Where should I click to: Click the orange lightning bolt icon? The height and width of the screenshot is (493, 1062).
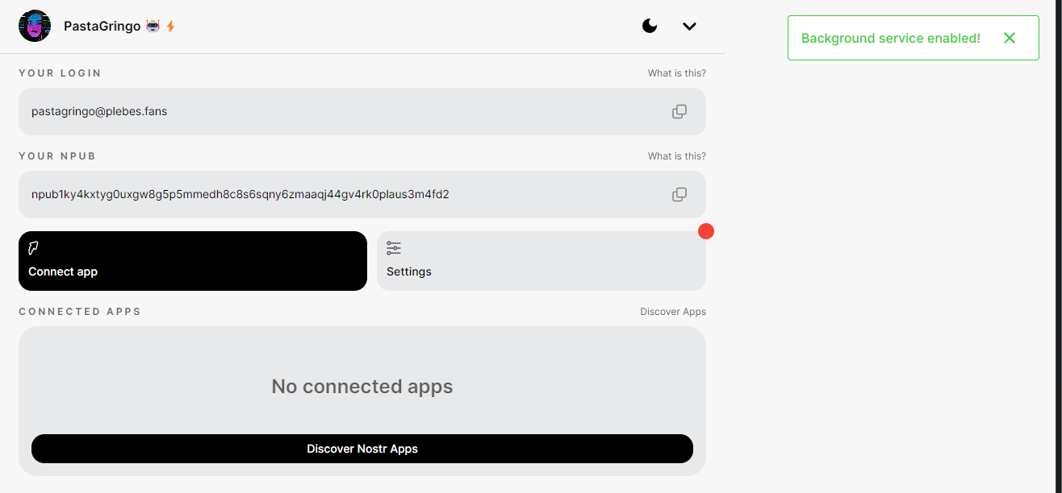coord(170,26)
